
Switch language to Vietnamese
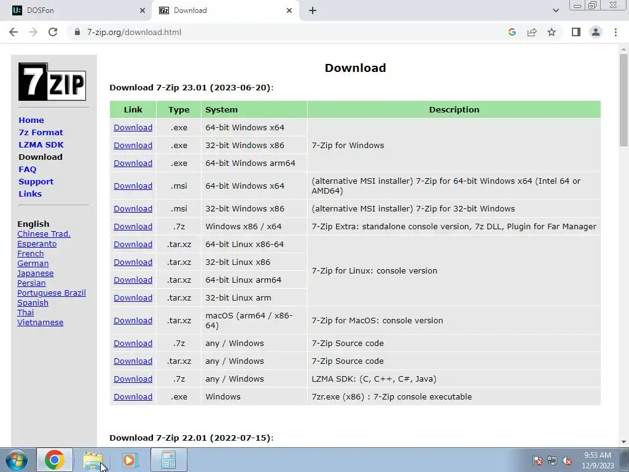tap(40, 323)
